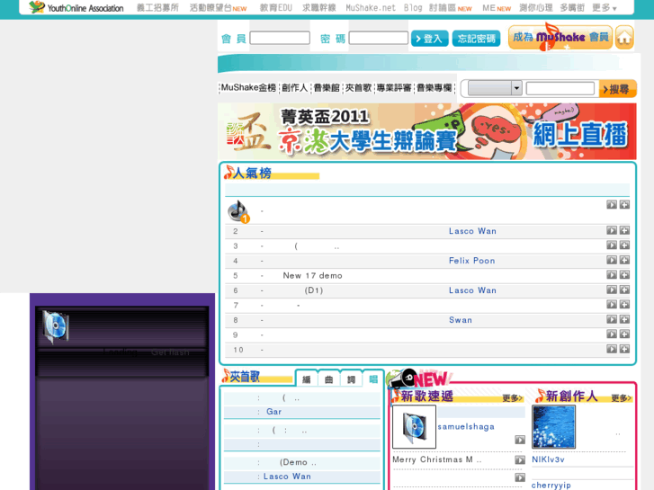Open 義工招募所 in top navigation
Image resolution: width=654 pixels, height=490 pixels.
point(157,7)
